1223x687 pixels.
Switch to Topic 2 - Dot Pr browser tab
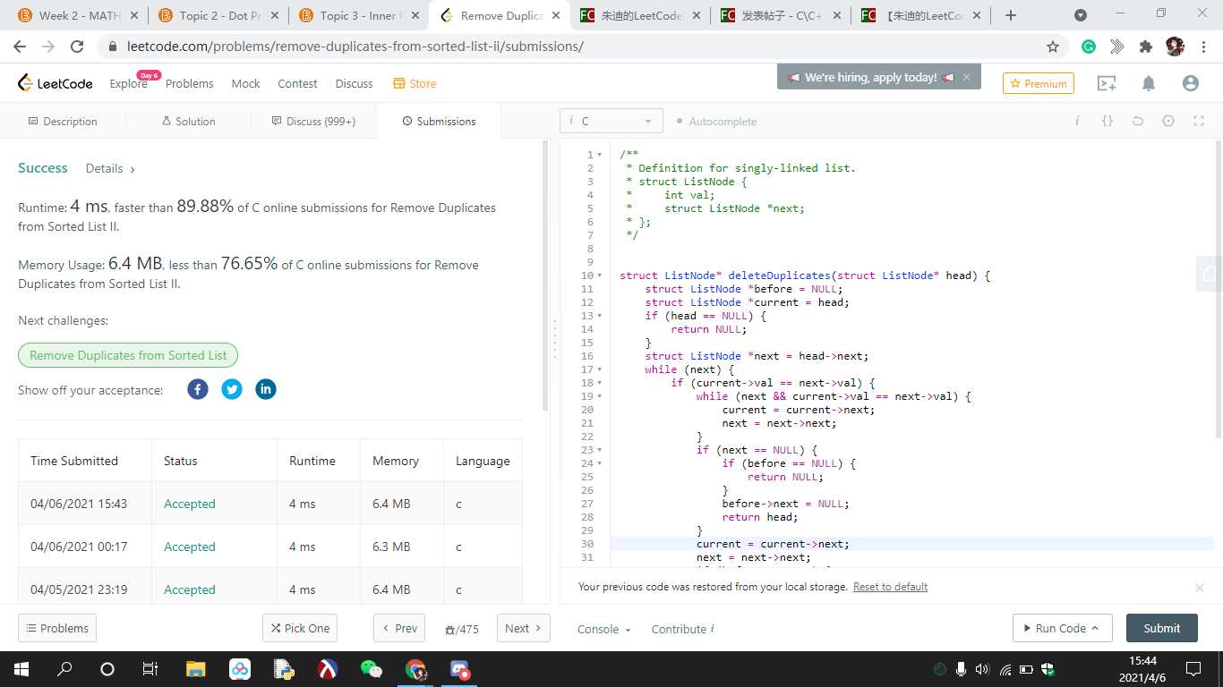(218, 15)
